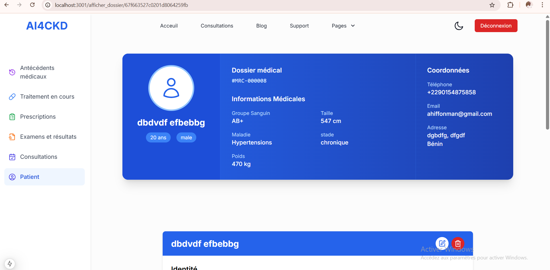Open the Chrome three-dot menu

pos(542,5)
